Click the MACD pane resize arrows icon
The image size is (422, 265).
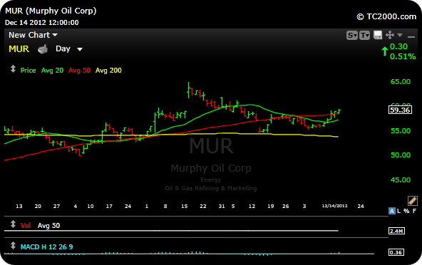click(x=13, y=245)
